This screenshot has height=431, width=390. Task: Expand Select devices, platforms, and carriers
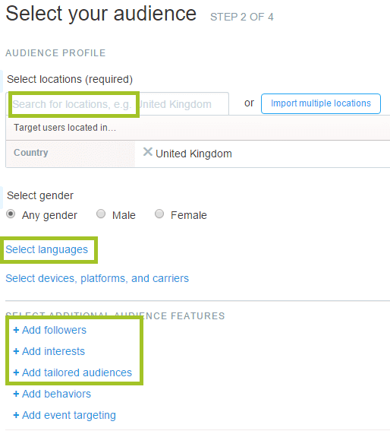point(97,278)
